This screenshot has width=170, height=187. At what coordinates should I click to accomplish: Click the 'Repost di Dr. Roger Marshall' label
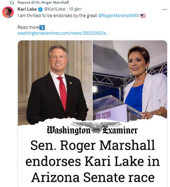click(43, 3)
